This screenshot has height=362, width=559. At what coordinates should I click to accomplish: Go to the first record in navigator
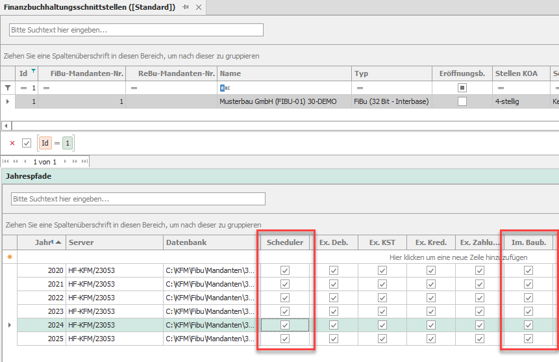pyautogui.click(x=6, y=162)
